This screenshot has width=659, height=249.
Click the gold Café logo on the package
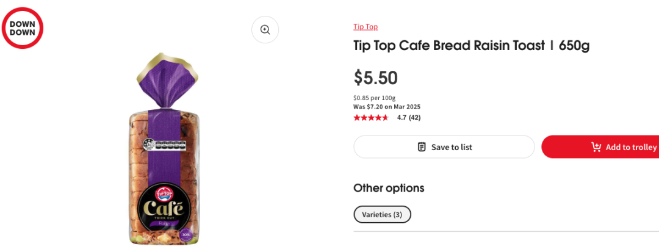pos(164,209)
